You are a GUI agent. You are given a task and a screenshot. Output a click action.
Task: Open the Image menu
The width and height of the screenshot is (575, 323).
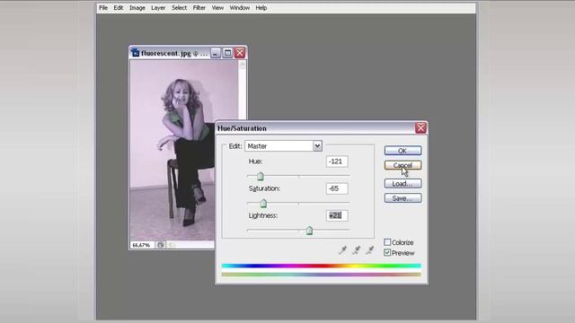pyautogui.click(x=137, y=8)
